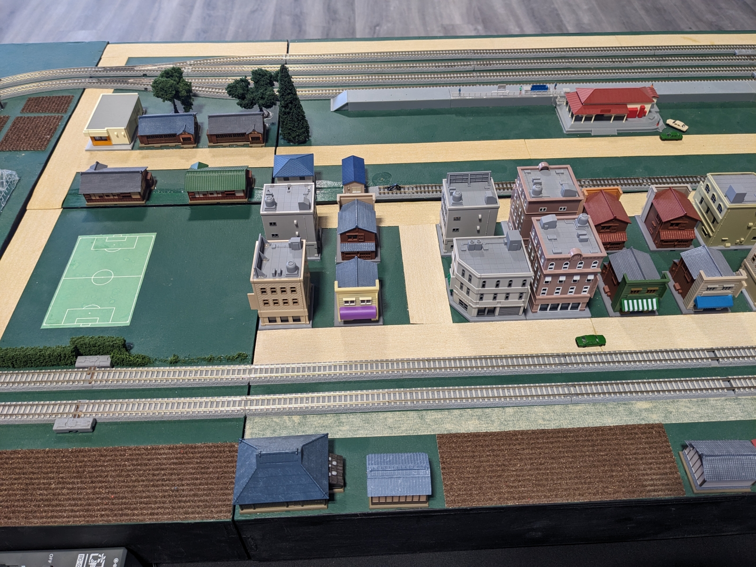Click the green car on the lower road
756x567 pixels.
[x=591, y=341]
